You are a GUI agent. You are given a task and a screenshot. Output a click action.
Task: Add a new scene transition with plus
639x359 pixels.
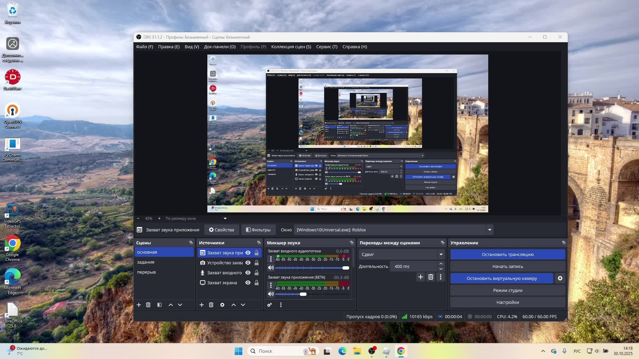420,277
